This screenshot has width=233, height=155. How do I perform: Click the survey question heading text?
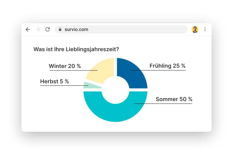point(76,49)
